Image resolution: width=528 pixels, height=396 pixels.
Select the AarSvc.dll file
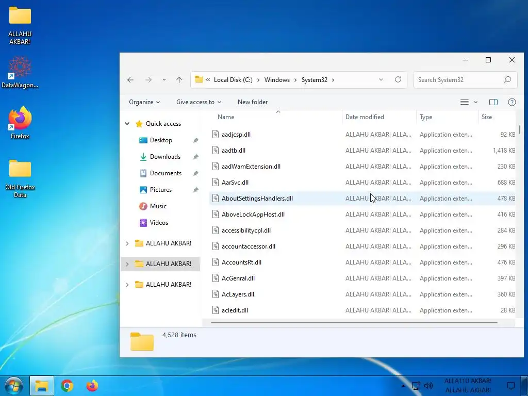point(235,183)
